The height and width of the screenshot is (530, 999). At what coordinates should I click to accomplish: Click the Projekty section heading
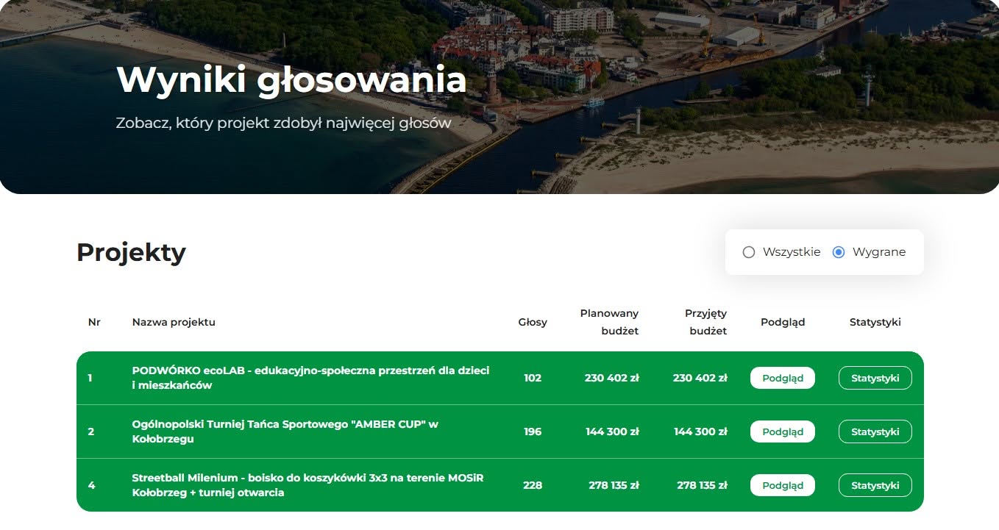point(131,252)
